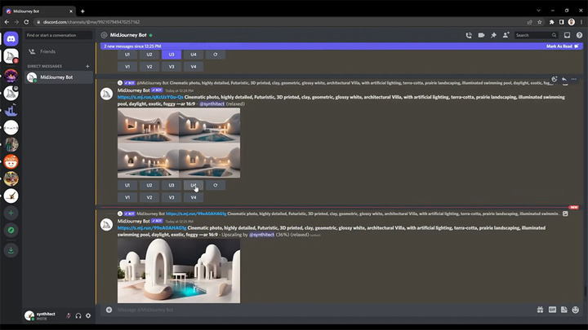Create a DM with plus icon
Image resolution: width=588 pixels, height=330 pixels.
point(87,66)
